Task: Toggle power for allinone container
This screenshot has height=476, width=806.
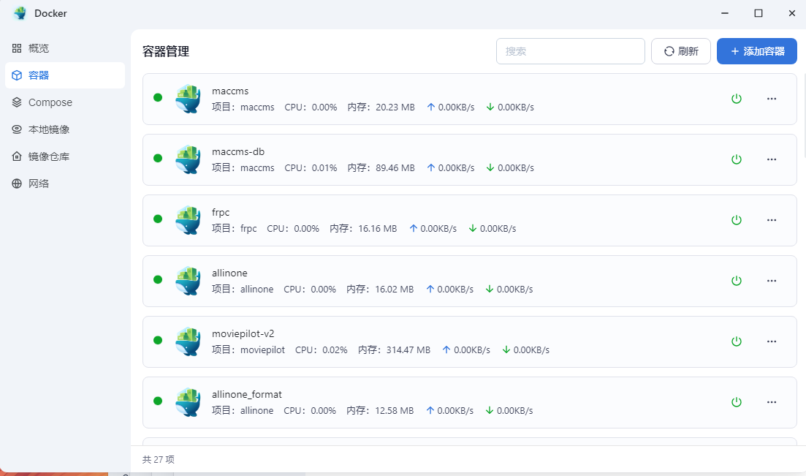Action: click(737, 281)
